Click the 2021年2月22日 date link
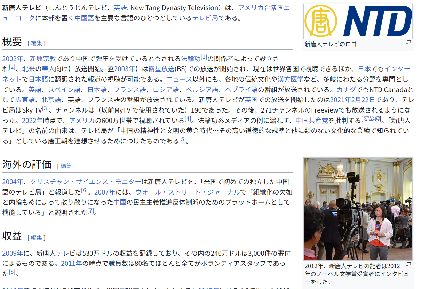 pyautogui.click(x=352, y=100)
